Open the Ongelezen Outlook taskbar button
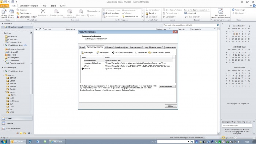Image resolution: width=256 pixels, height=144 pixels. click(x=18, y=141)
